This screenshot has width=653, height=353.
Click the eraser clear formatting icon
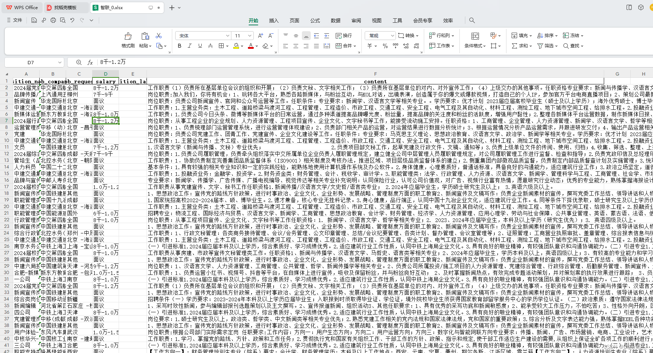pos(265,46)
